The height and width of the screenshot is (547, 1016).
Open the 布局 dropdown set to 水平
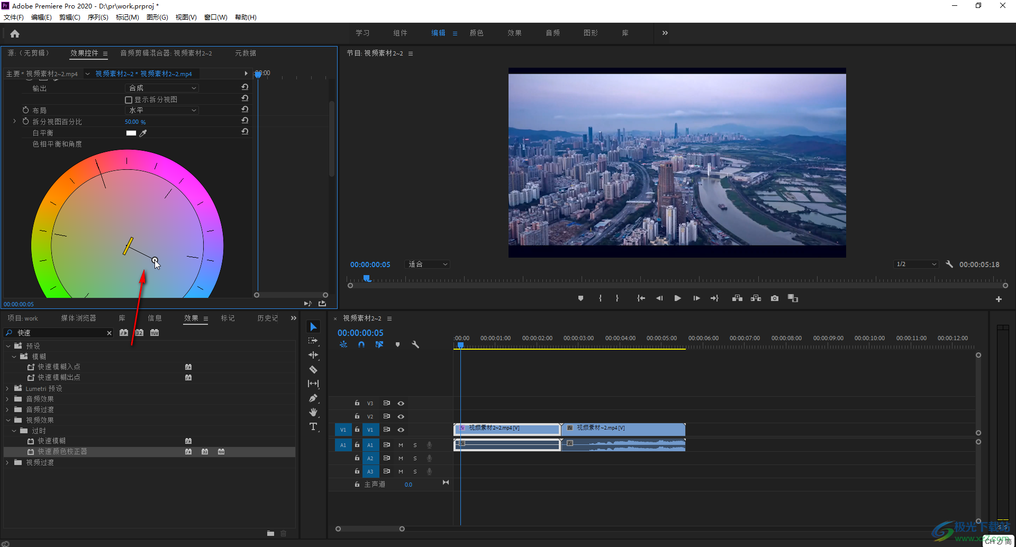pyautogui.click(x=162, y=110)
